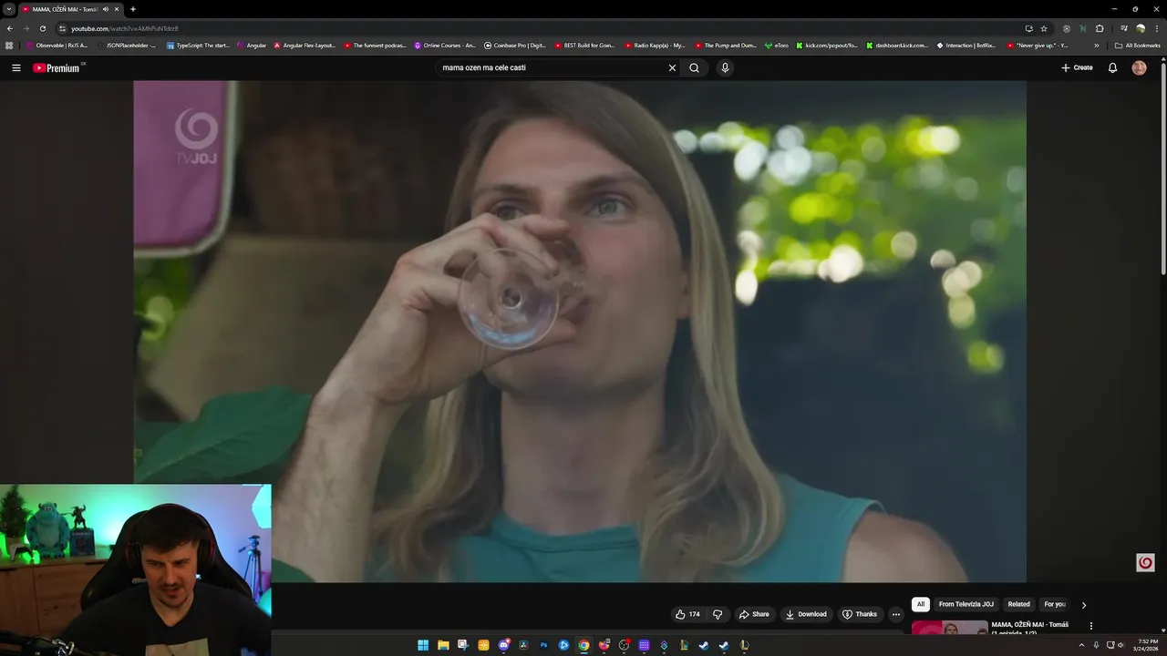The image size is (1167, 656).
Task: Open Angular bookmark
Action: [x=252, y=45]
